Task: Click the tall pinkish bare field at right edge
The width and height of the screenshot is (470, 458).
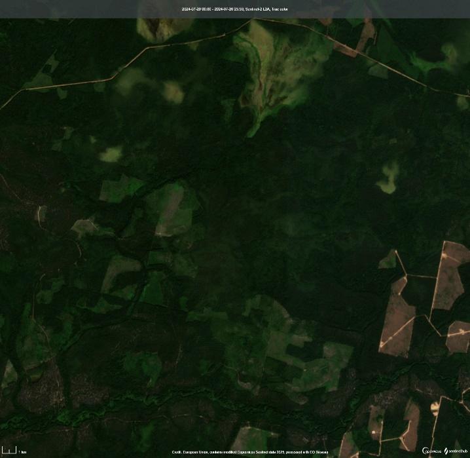Action: (449, 275)
